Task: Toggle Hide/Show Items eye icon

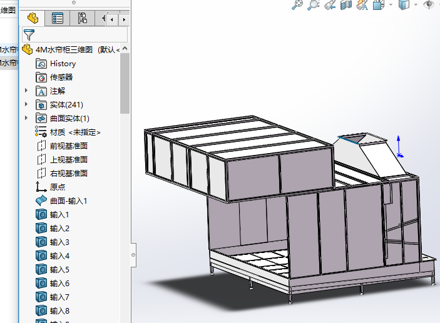Action: [429, 5]
